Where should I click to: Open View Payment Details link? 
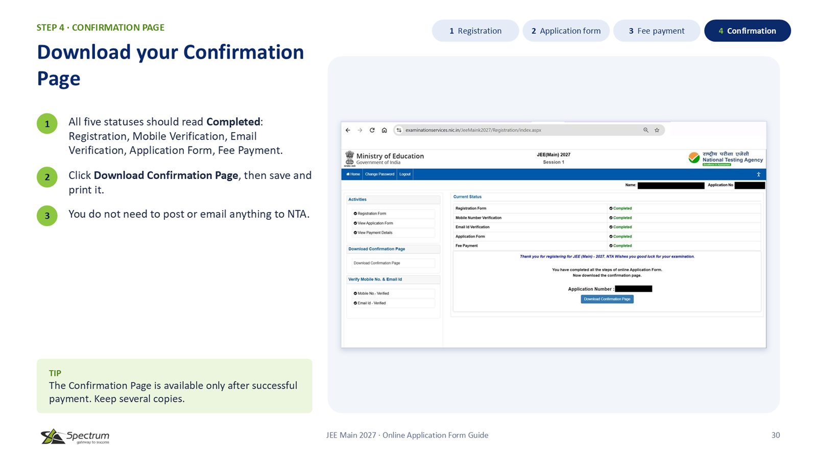(393, 233)
